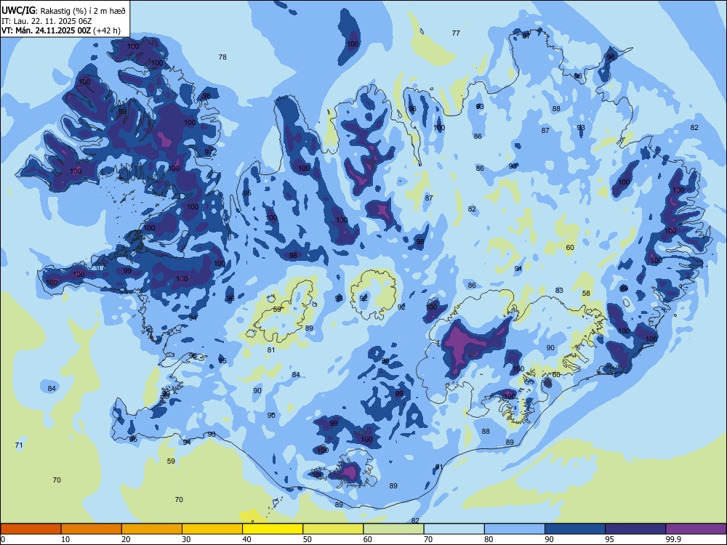Click the 0–10 dark orange legend swatch
727x545 pixels.
31,529
